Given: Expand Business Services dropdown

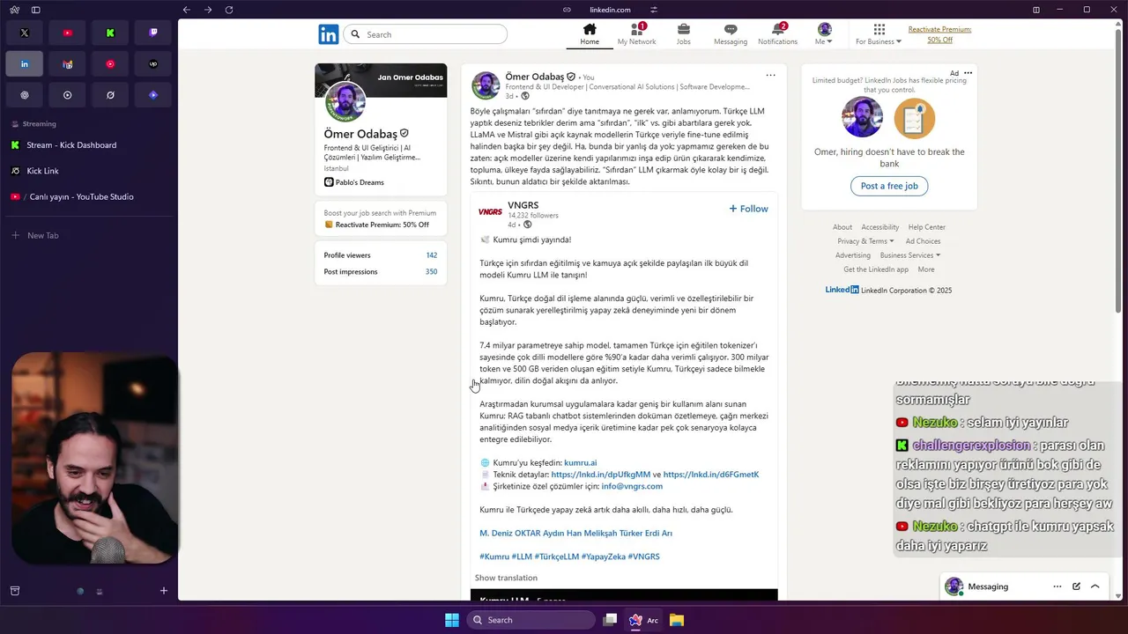Looking at the screenshot, I should pos(910,255).
